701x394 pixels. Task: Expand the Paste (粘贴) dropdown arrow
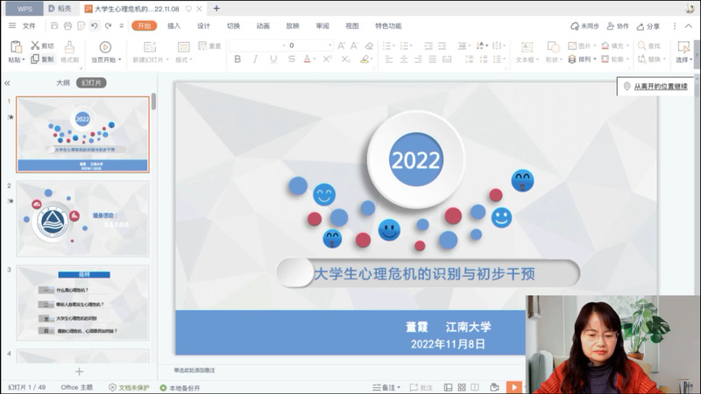tap(25, 60)
